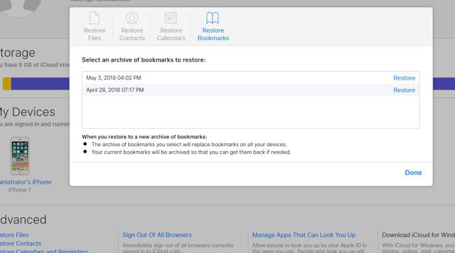Open the Administrator's iPhone device link
Viewport: 455px width, 253px height.
click(x=25, y=182)
